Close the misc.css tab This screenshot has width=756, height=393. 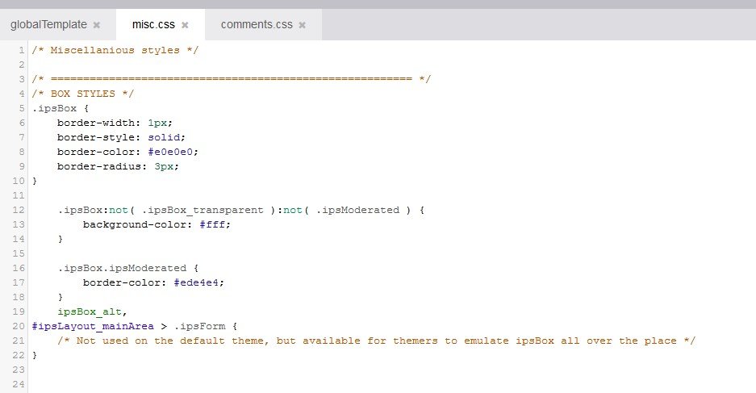185,25
